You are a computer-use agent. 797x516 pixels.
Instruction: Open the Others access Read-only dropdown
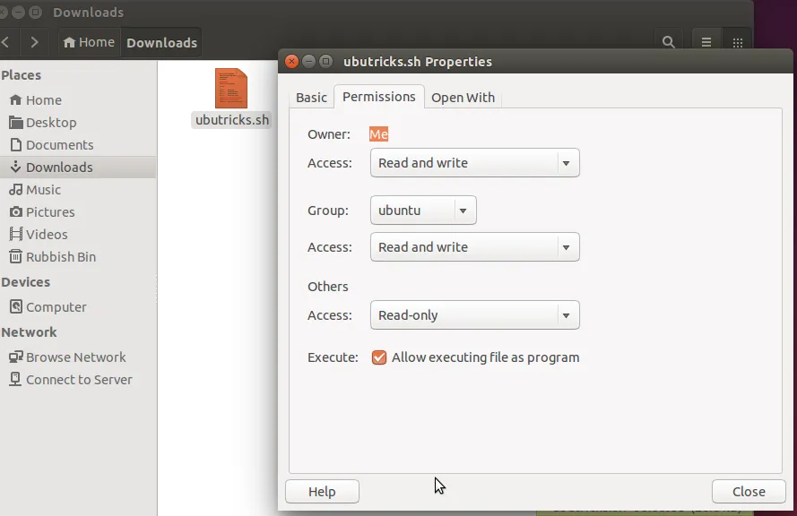pyautogui.click(x=474, y=315)
